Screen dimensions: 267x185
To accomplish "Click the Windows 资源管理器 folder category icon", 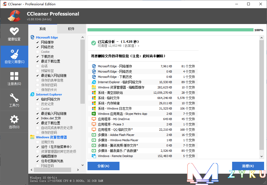I will (32, 137).
